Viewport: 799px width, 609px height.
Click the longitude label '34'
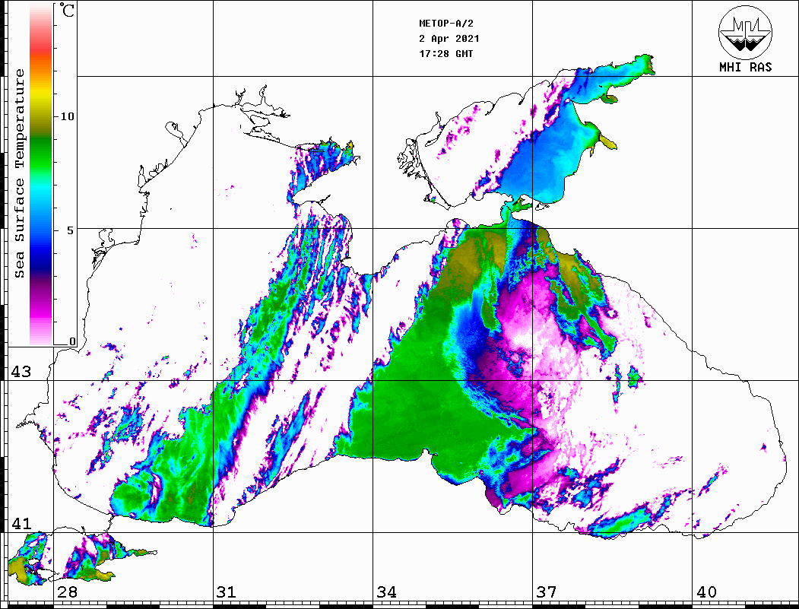[x=386, y=592]
